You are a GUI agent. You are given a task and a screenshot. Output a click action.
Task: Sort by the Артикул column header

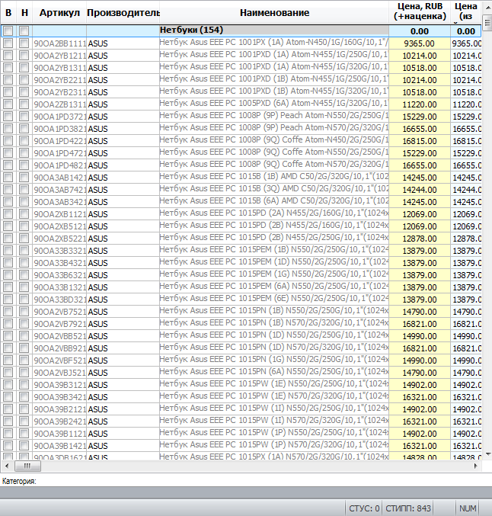[59, 12]
